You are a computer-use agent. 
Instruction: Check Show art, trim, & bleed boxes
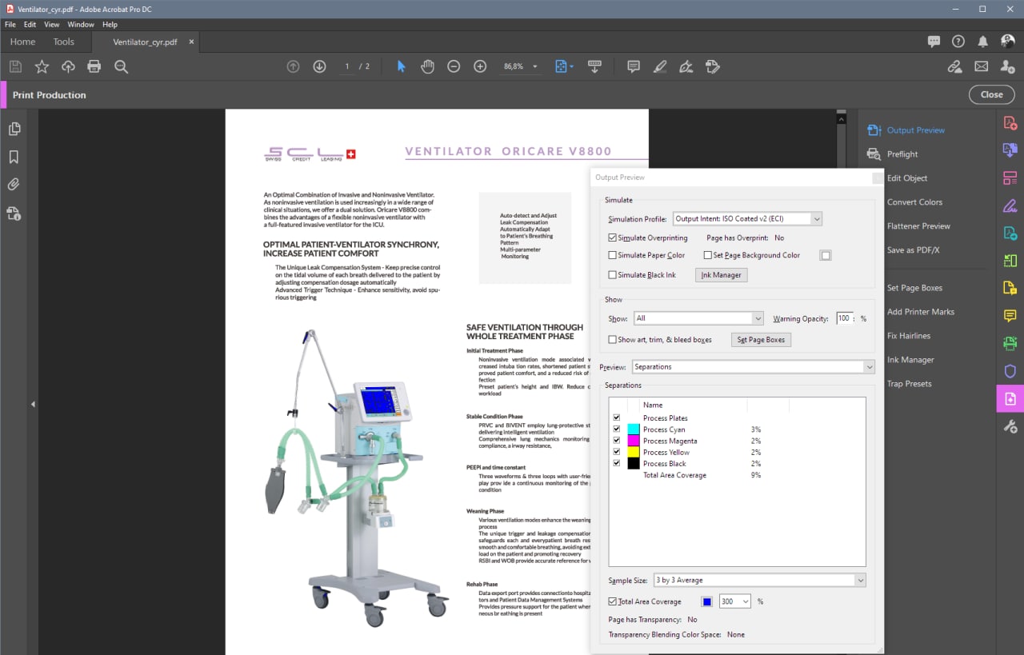pos(613,340)
